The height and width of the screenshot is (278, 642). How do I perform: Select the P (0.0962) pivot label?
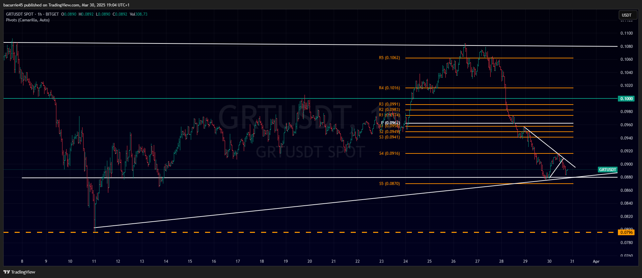[x=390, y=123]
